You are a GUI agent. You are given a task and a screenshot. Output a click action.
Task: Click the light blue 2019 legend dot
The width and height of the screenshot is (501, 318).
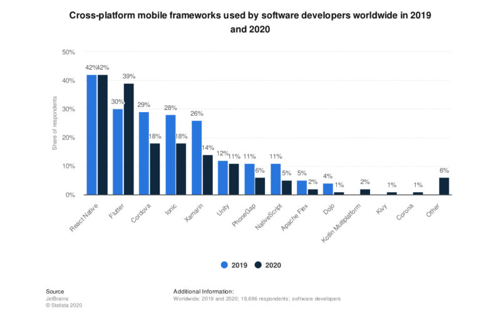coord(224,265)
